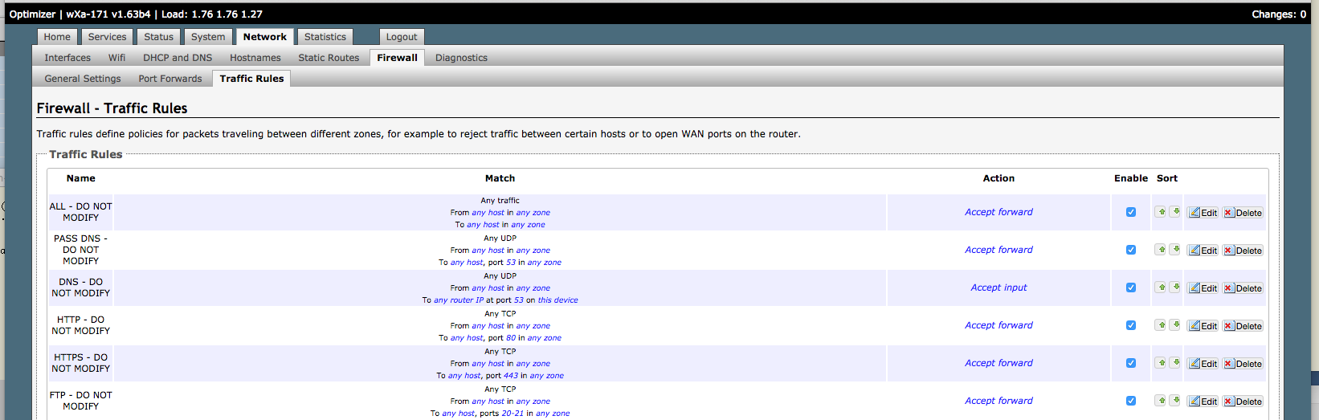Screen dimensions: 1319x420
Task: Delete the PASS DNS rule
Action: point(1243,251)
